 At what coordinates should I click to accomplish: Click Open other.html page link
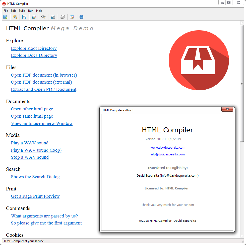32,109
